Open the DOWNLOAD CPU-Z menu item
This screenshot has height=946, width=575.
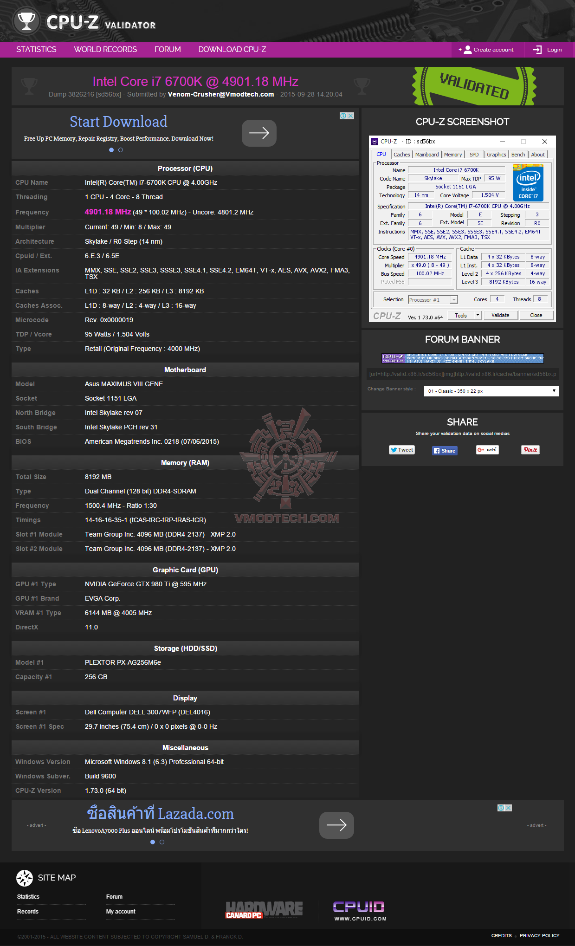(232, 50)
